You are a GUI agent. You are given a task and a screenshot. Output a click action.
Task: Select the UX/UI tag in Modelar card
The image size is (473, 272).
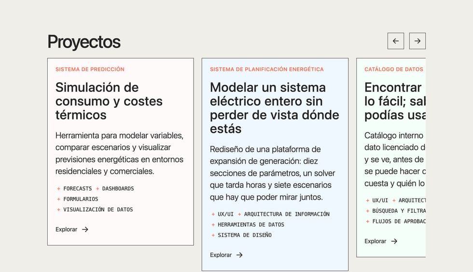tap(223, 214)
